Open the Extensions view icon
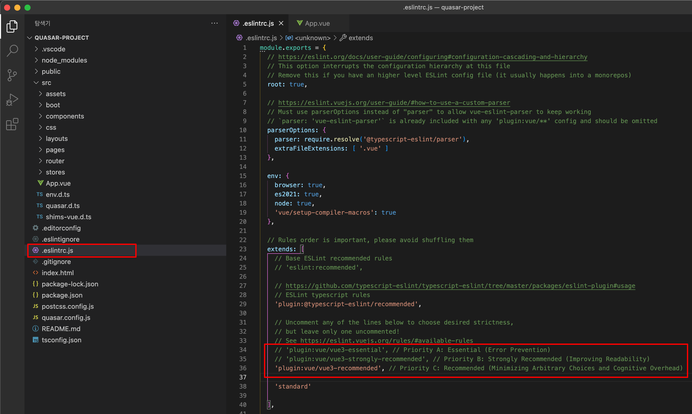This screenshot has width=692, height=414. [x=12, y=124]
